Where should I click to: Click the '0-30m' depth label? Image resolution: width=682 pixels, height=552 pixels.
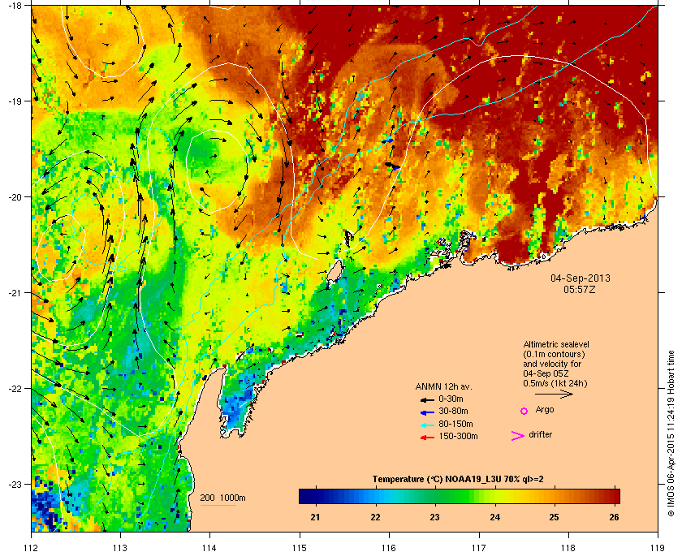pos(451,399)
